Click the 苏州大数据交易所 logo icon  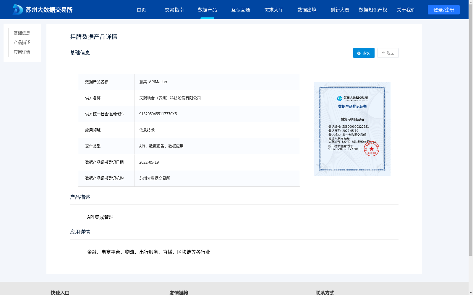point(18,10)
